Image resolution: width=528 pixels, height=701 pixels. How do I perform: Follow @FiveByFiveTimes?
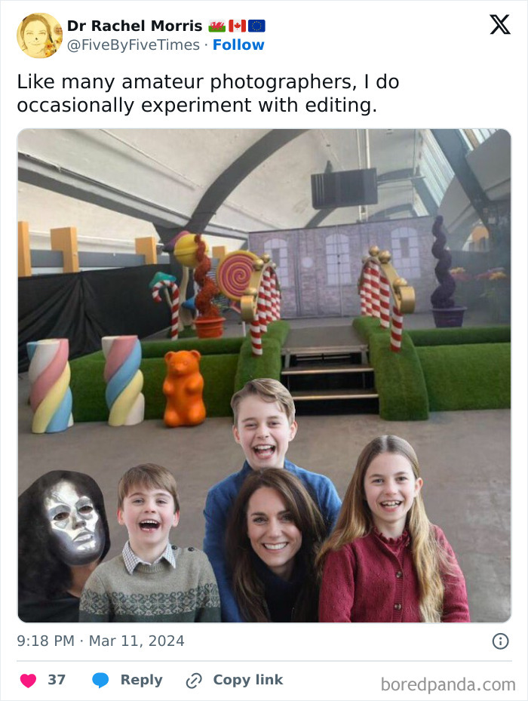pyautogui.click(x=238, y=45)
